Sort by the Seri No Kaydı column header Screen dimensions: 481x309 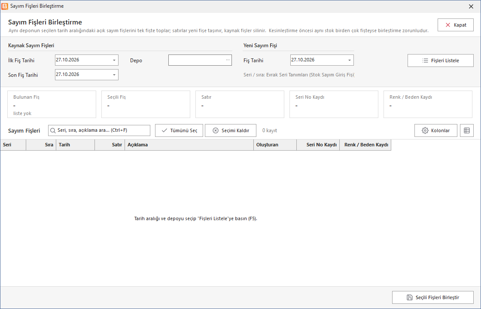pos(318,145)
